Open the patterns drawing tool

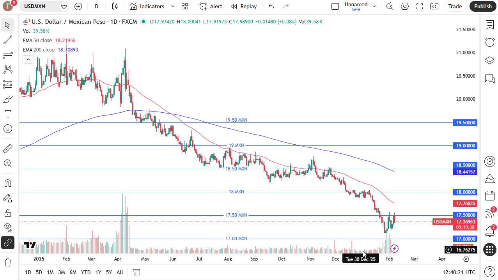pos(7,69)
